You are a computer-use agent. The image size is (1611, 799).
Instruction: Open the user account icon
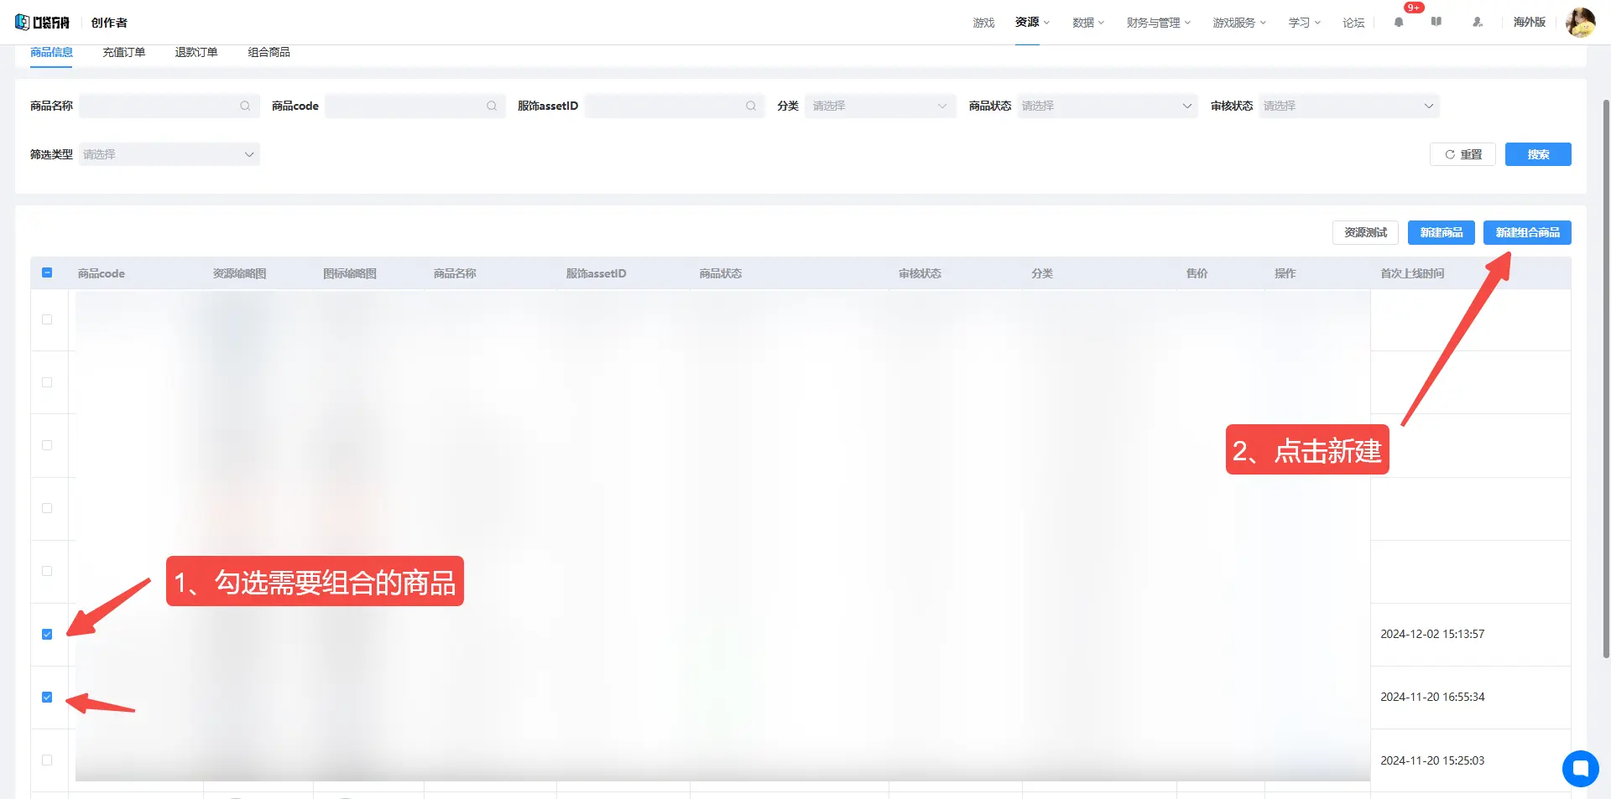1477,23
